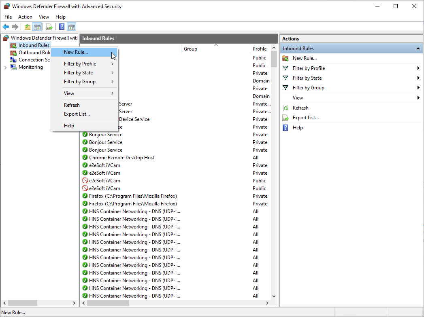Viewport: 424px width, 317px height.
Task: Click the Export List toolbar icon
Action: pyautogui.click(x=49, y=27)
